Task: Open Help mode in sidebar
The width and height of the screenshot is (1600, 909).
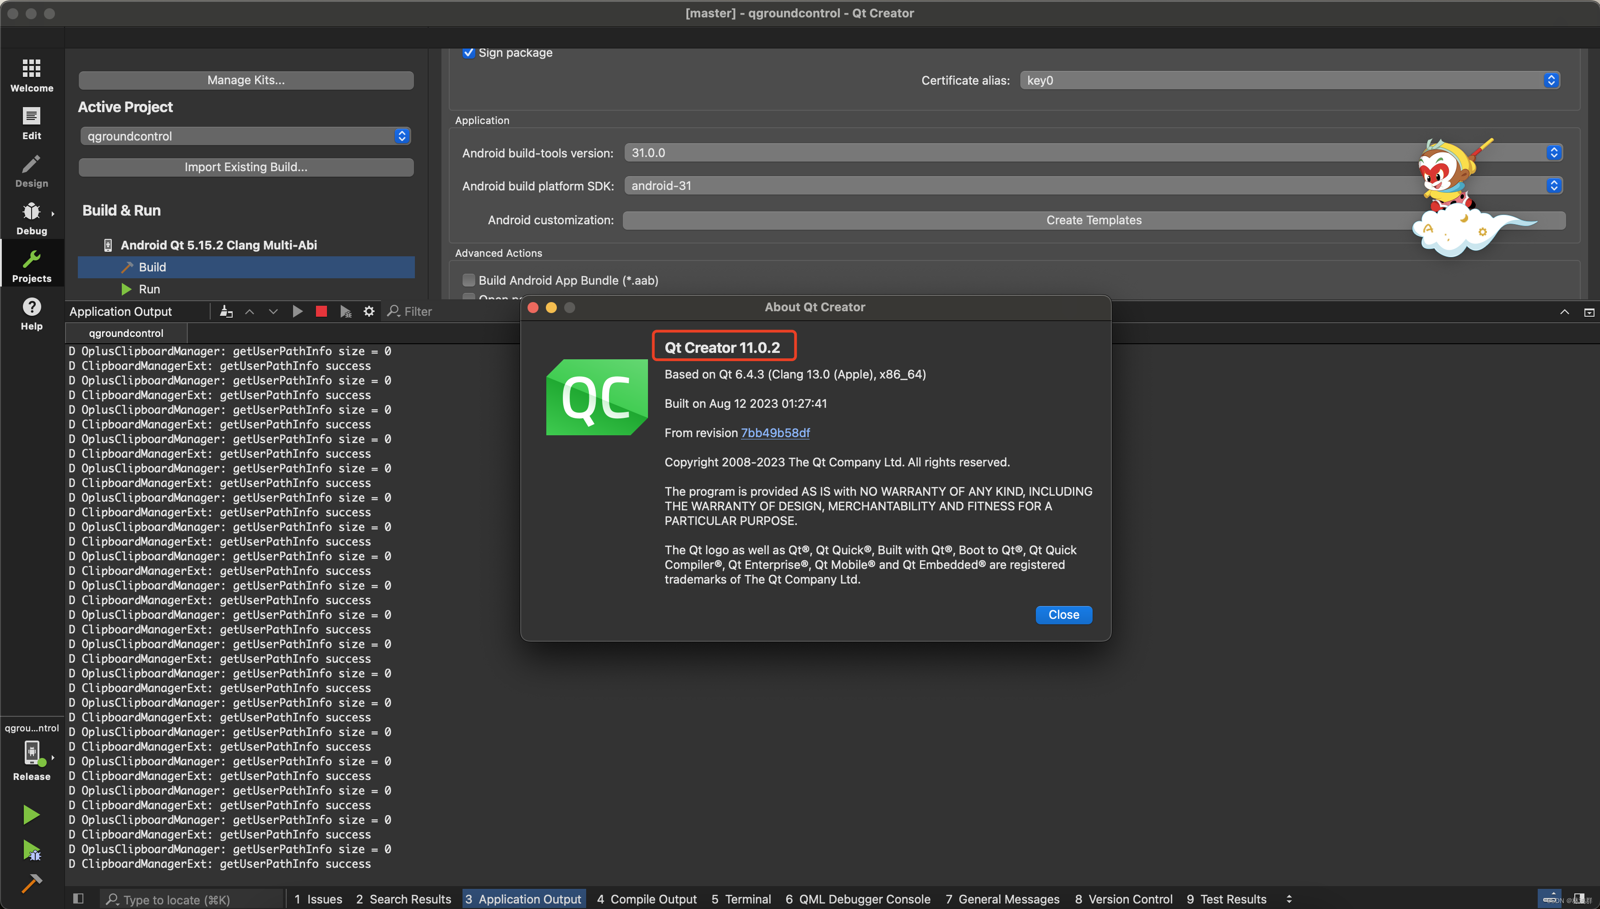Action: 31,314
